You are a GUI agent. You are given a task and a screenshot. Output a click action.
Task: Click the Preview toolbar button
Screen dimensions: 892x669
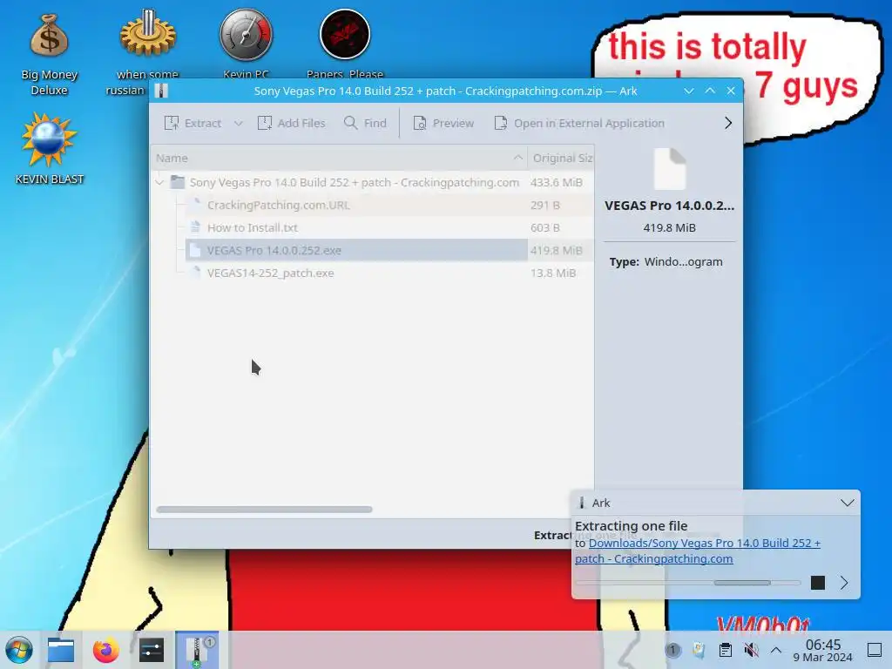point(443,123)
